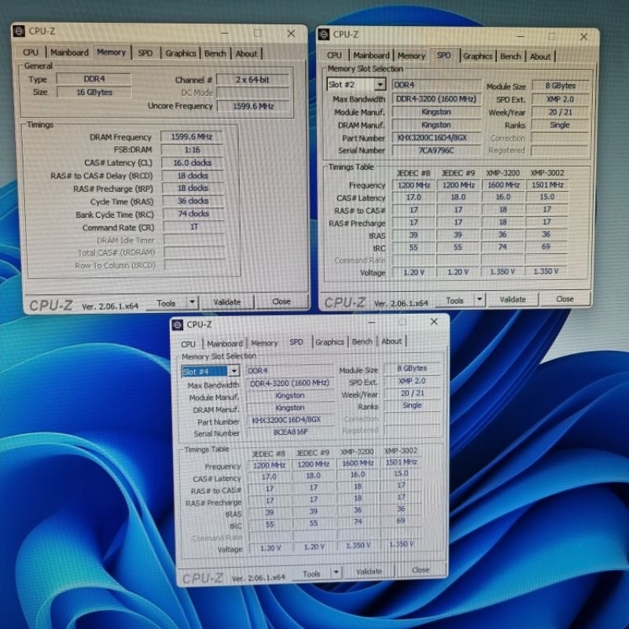Viewport: 629px width, 629px height.
Task: Switch to the Graphics tab in the Memory window
Action: click(180, 53)
